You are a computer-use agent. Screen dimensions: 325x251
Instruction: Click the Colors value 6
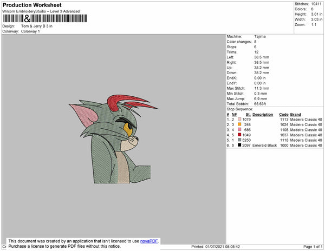(x=312, y=9)
